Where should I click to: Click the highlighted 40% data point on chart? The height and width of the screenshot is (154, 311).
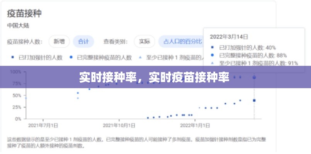(254, 100)
